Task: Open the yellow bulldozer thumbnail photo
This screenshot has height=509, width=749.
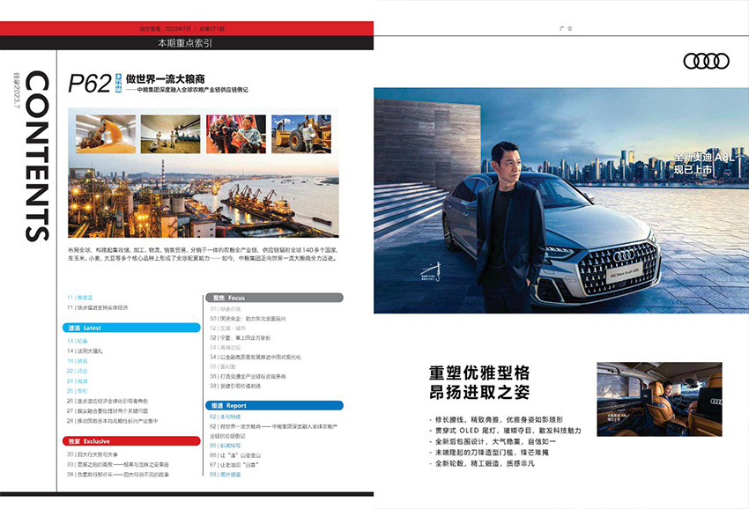Action: pos(301,134)
